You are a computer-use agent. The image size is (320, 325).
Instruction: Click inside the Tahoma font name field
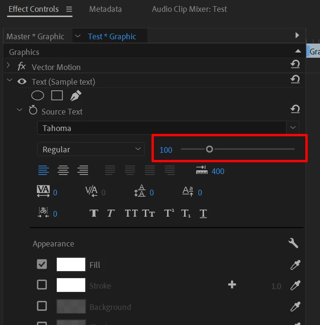[162, 128]
